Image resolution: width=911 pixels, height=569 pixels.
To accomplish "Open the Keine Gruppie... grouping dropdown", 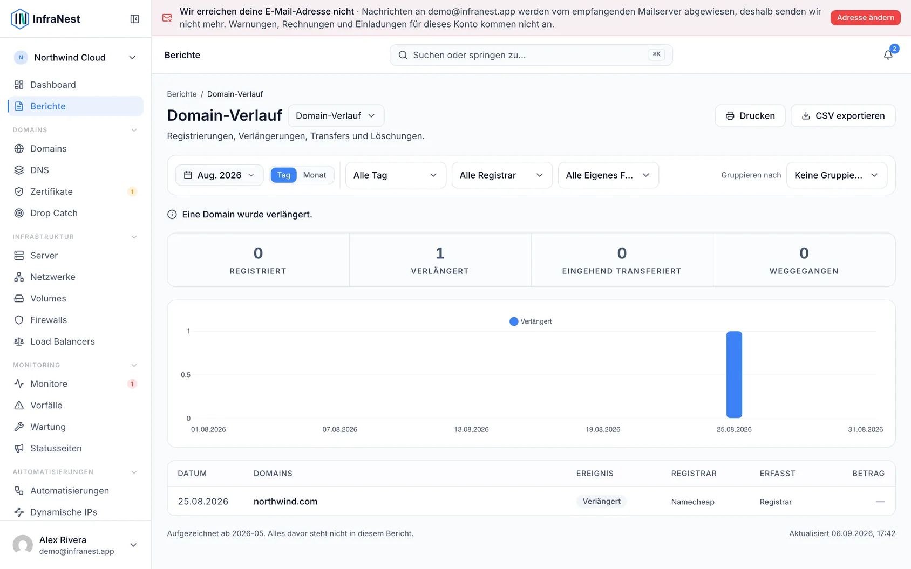I will 837,175.
